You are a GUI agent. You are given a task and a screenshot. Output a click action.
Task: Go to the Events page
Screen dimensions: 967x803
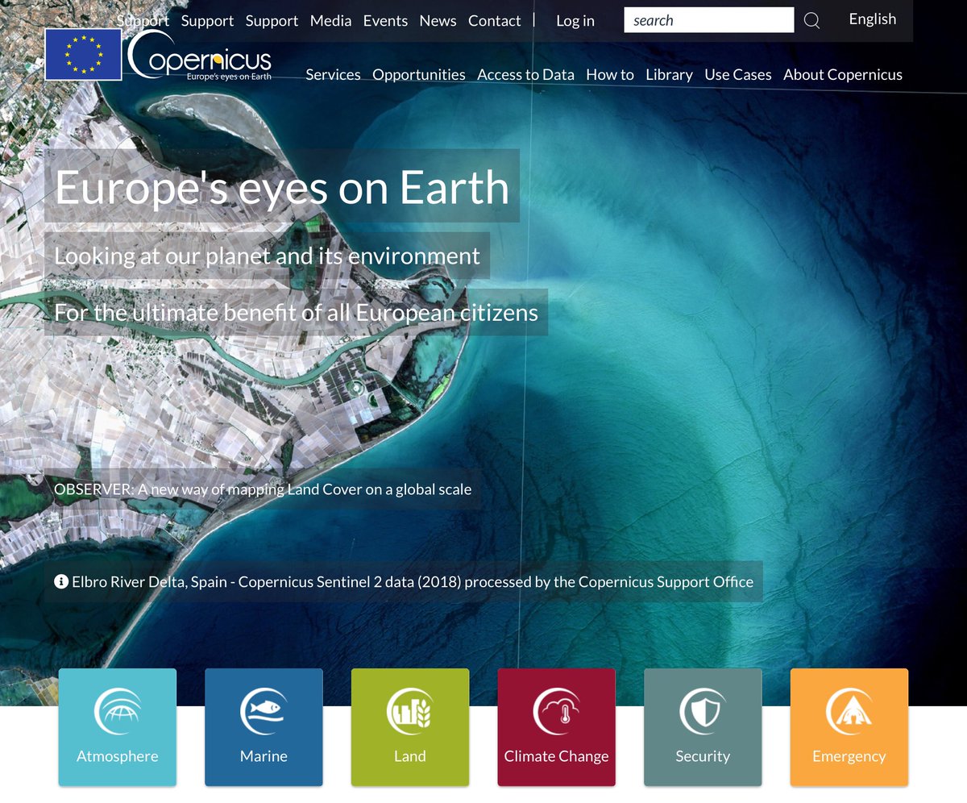click(x=385, y=21)
